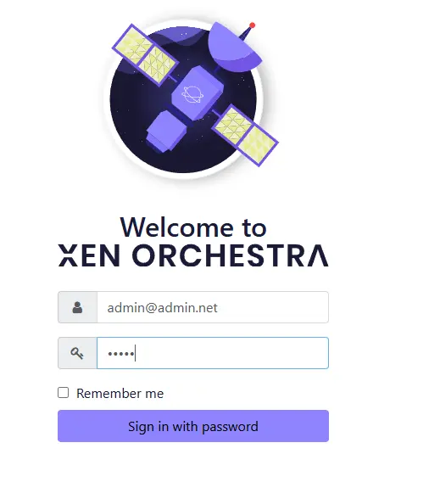Click the red antenna tip on satellite
This screenshot has width=440, height=482.
click(x=252, y=25)
